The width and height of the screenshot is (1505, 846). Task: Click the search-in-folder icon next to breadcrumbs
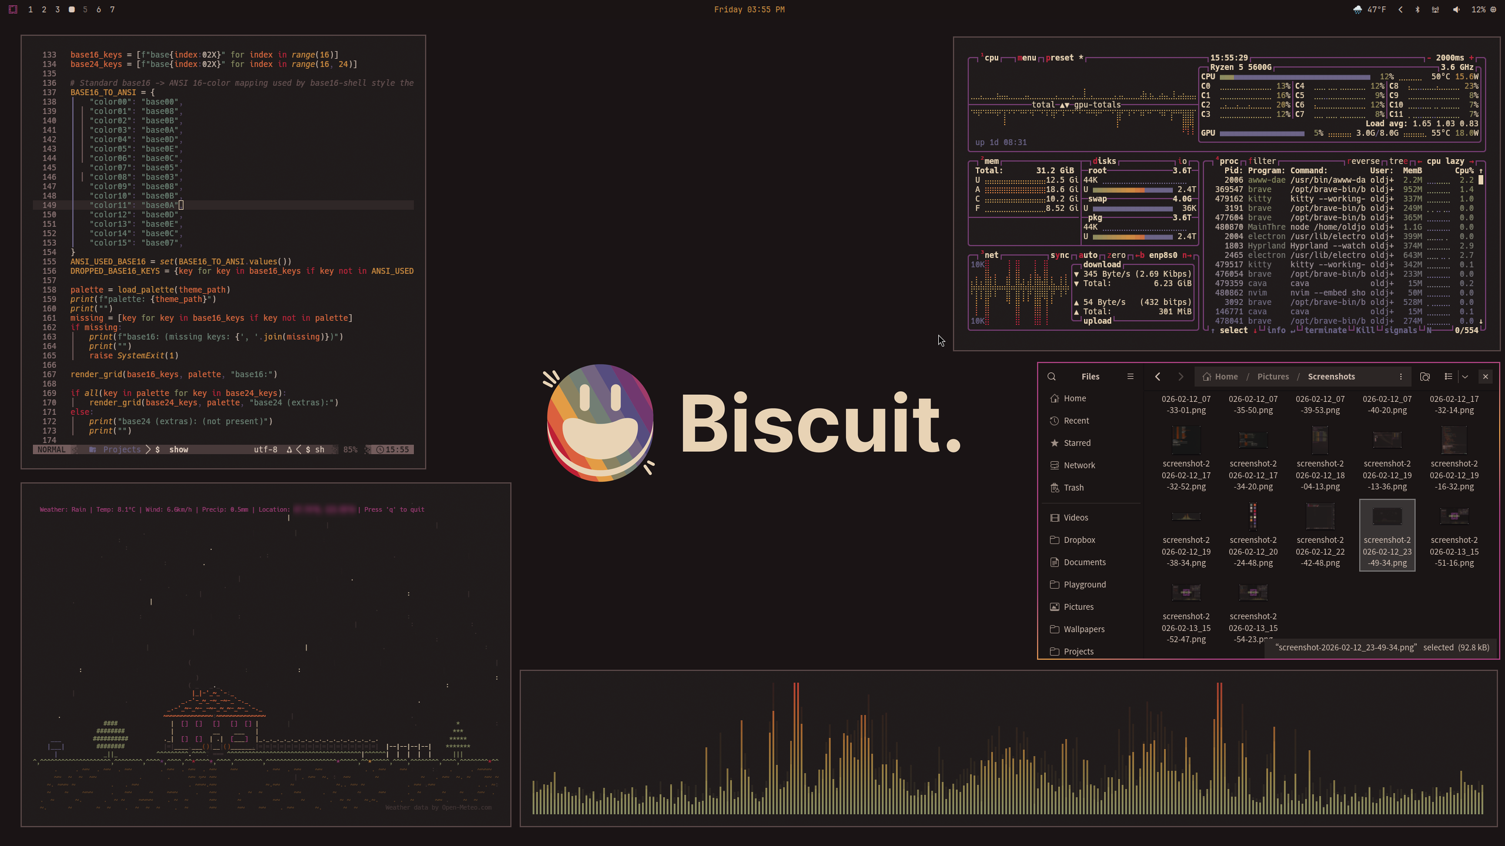(1425, 377)
